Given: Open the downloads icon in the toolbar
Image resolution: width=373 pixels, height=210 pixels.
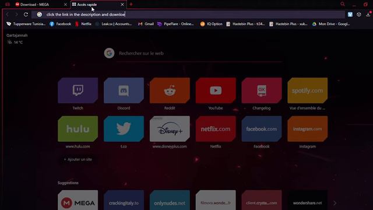Looking at the screenshot, I should [368, 15].
